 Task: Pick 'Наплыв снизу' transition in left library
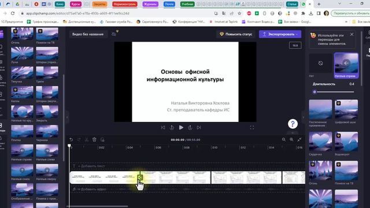point(22,170)
